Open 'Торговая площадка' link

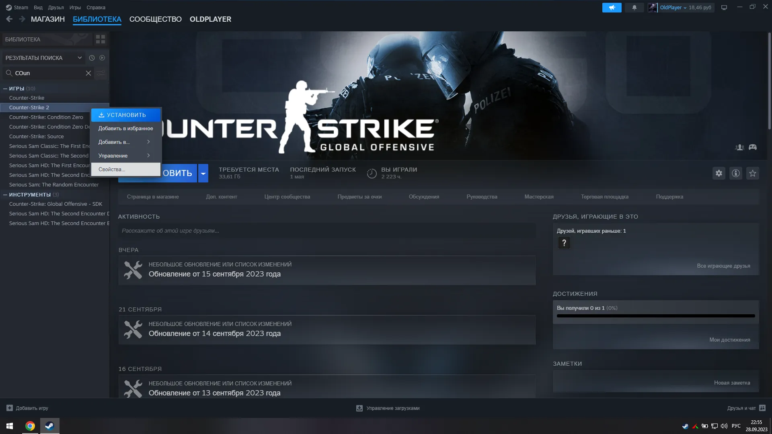point(604,197)
